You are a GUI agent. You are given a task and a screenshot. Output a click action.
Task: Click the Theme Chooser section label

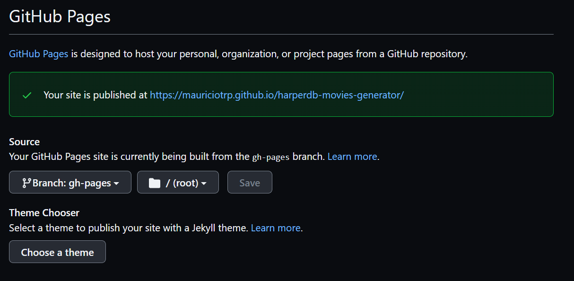[x=44, y=213]
